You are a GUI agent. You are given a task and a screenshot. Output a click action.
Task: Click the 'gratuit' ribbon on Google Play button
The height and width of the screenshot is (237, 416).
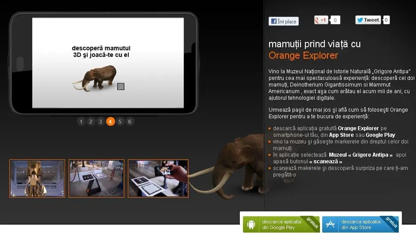(312, 222)
